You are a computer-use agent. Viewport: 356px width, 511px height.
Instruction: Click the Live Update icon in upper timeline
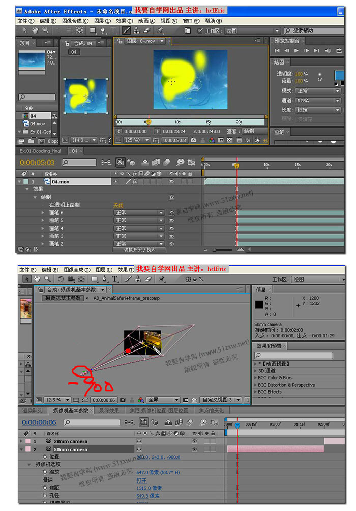coord(120,162)
